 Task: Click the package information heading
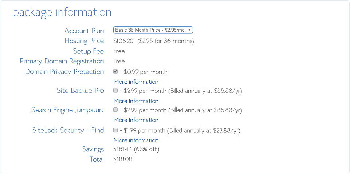tap(62, 13)
